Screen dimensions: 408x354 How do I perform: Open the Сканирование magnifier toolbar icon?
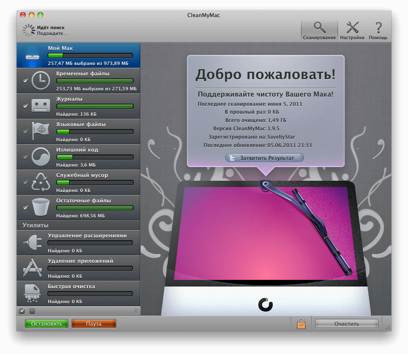320,27
